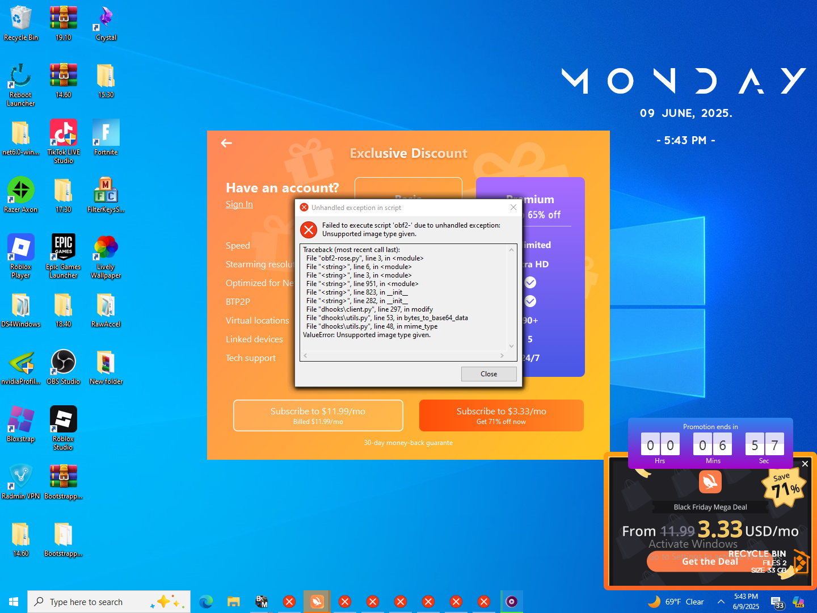This screenshot has height=613, width=817.
Task: Click the 5:43 PM taskbar clock
Action: coord(746,602)
